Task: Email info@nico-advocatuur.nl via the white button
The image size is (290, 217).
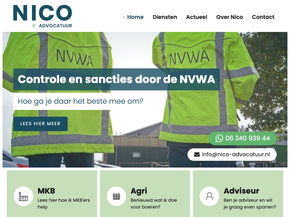Action: pos(232,155)
